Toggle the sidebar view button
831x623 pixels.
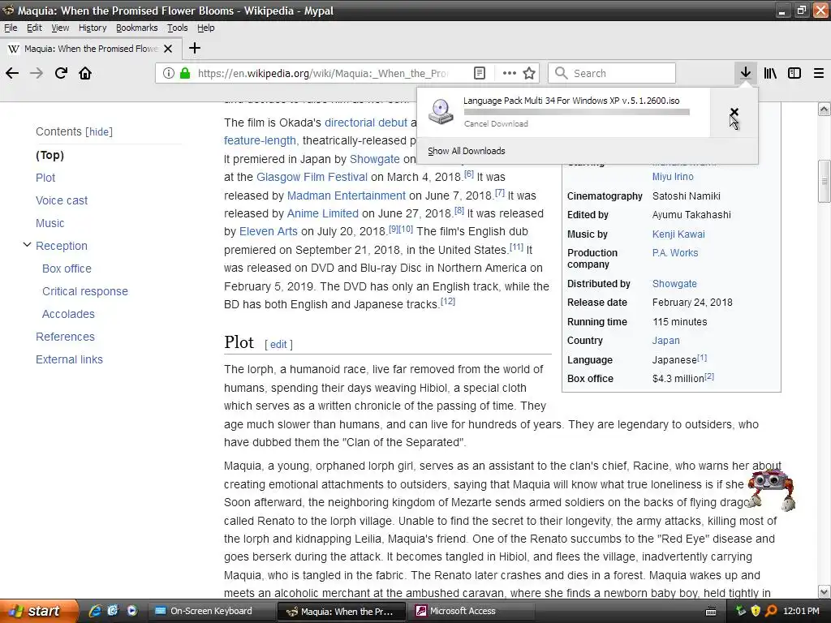(x=794, y=73)
